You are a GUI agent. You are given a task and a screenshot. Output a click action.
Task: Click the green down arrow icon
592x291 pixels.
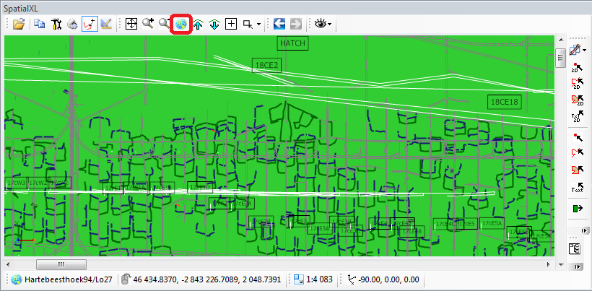coord(214,24)
